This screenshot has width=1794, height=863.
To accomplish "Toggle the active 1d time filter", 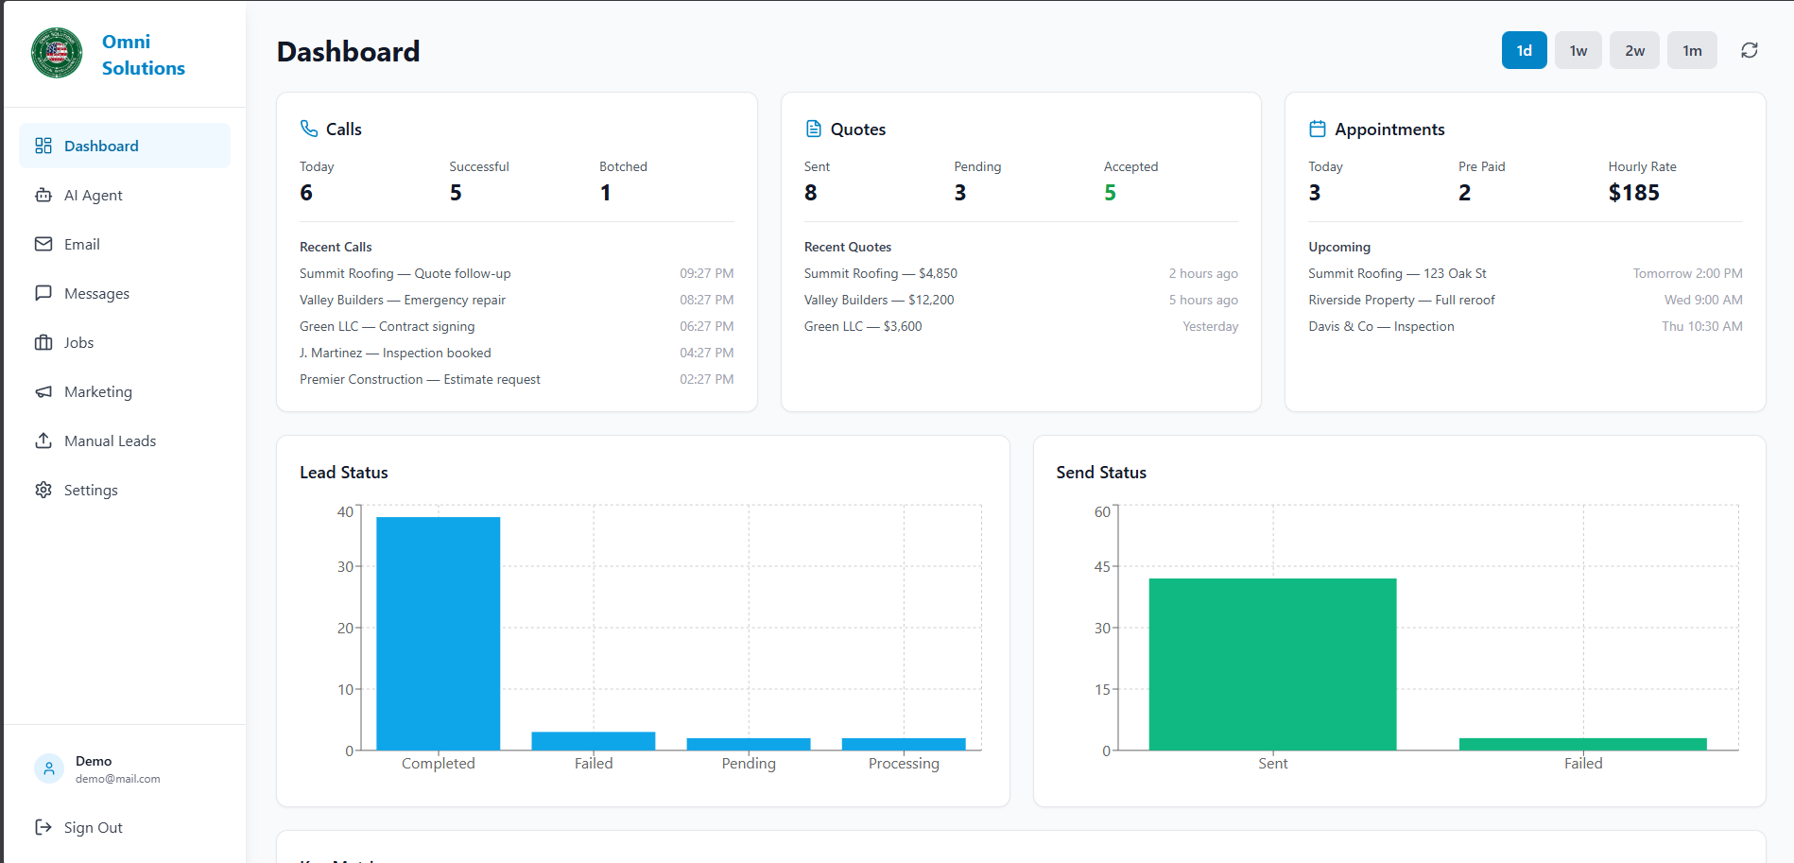I will tap(1524, 50).
